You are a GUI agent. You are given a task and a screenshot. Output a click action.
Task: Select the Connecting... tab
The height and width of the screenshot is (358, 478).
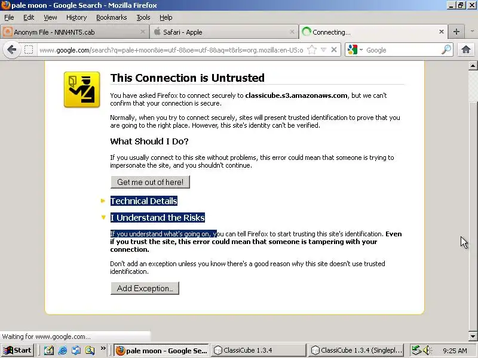373,32
